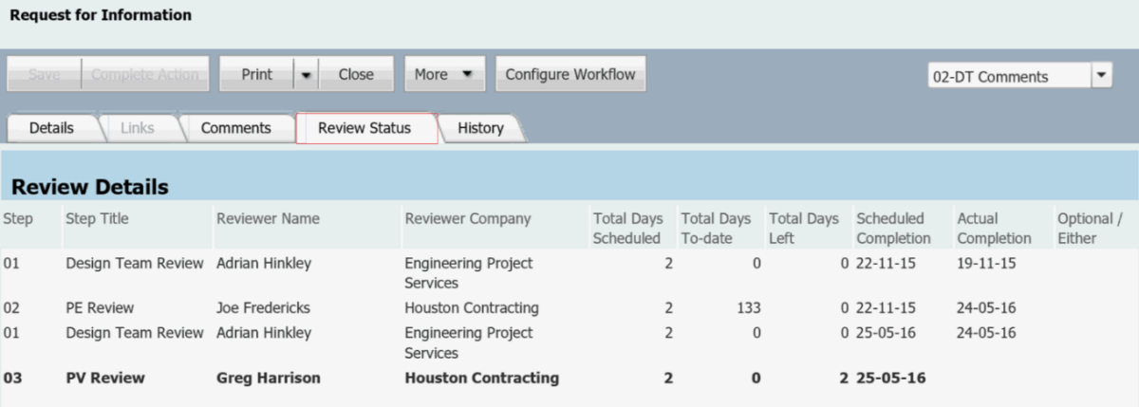Image resolution: width=1139 pixels, height=407 pixels.
Task: Expand the More menu button
Action: click(444, 75)
